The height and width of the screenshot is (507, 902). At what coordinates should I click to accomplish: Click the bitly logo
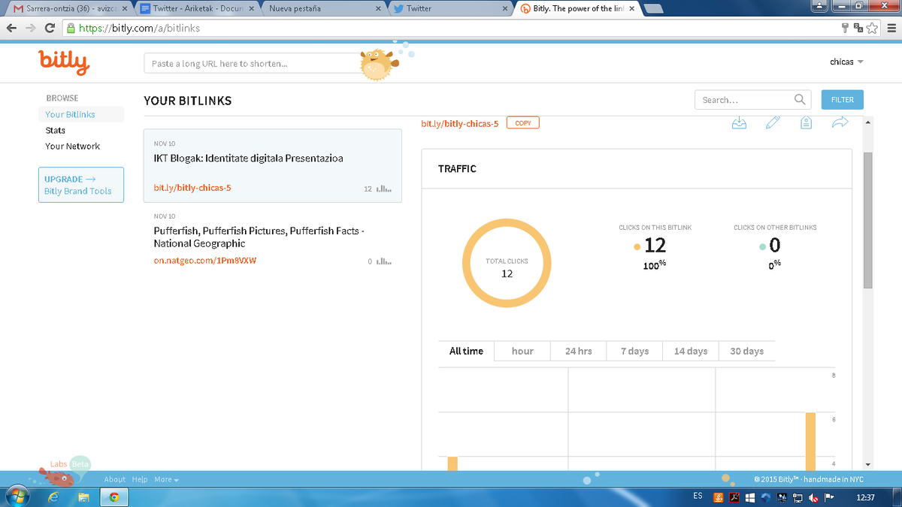click(64, 61)
